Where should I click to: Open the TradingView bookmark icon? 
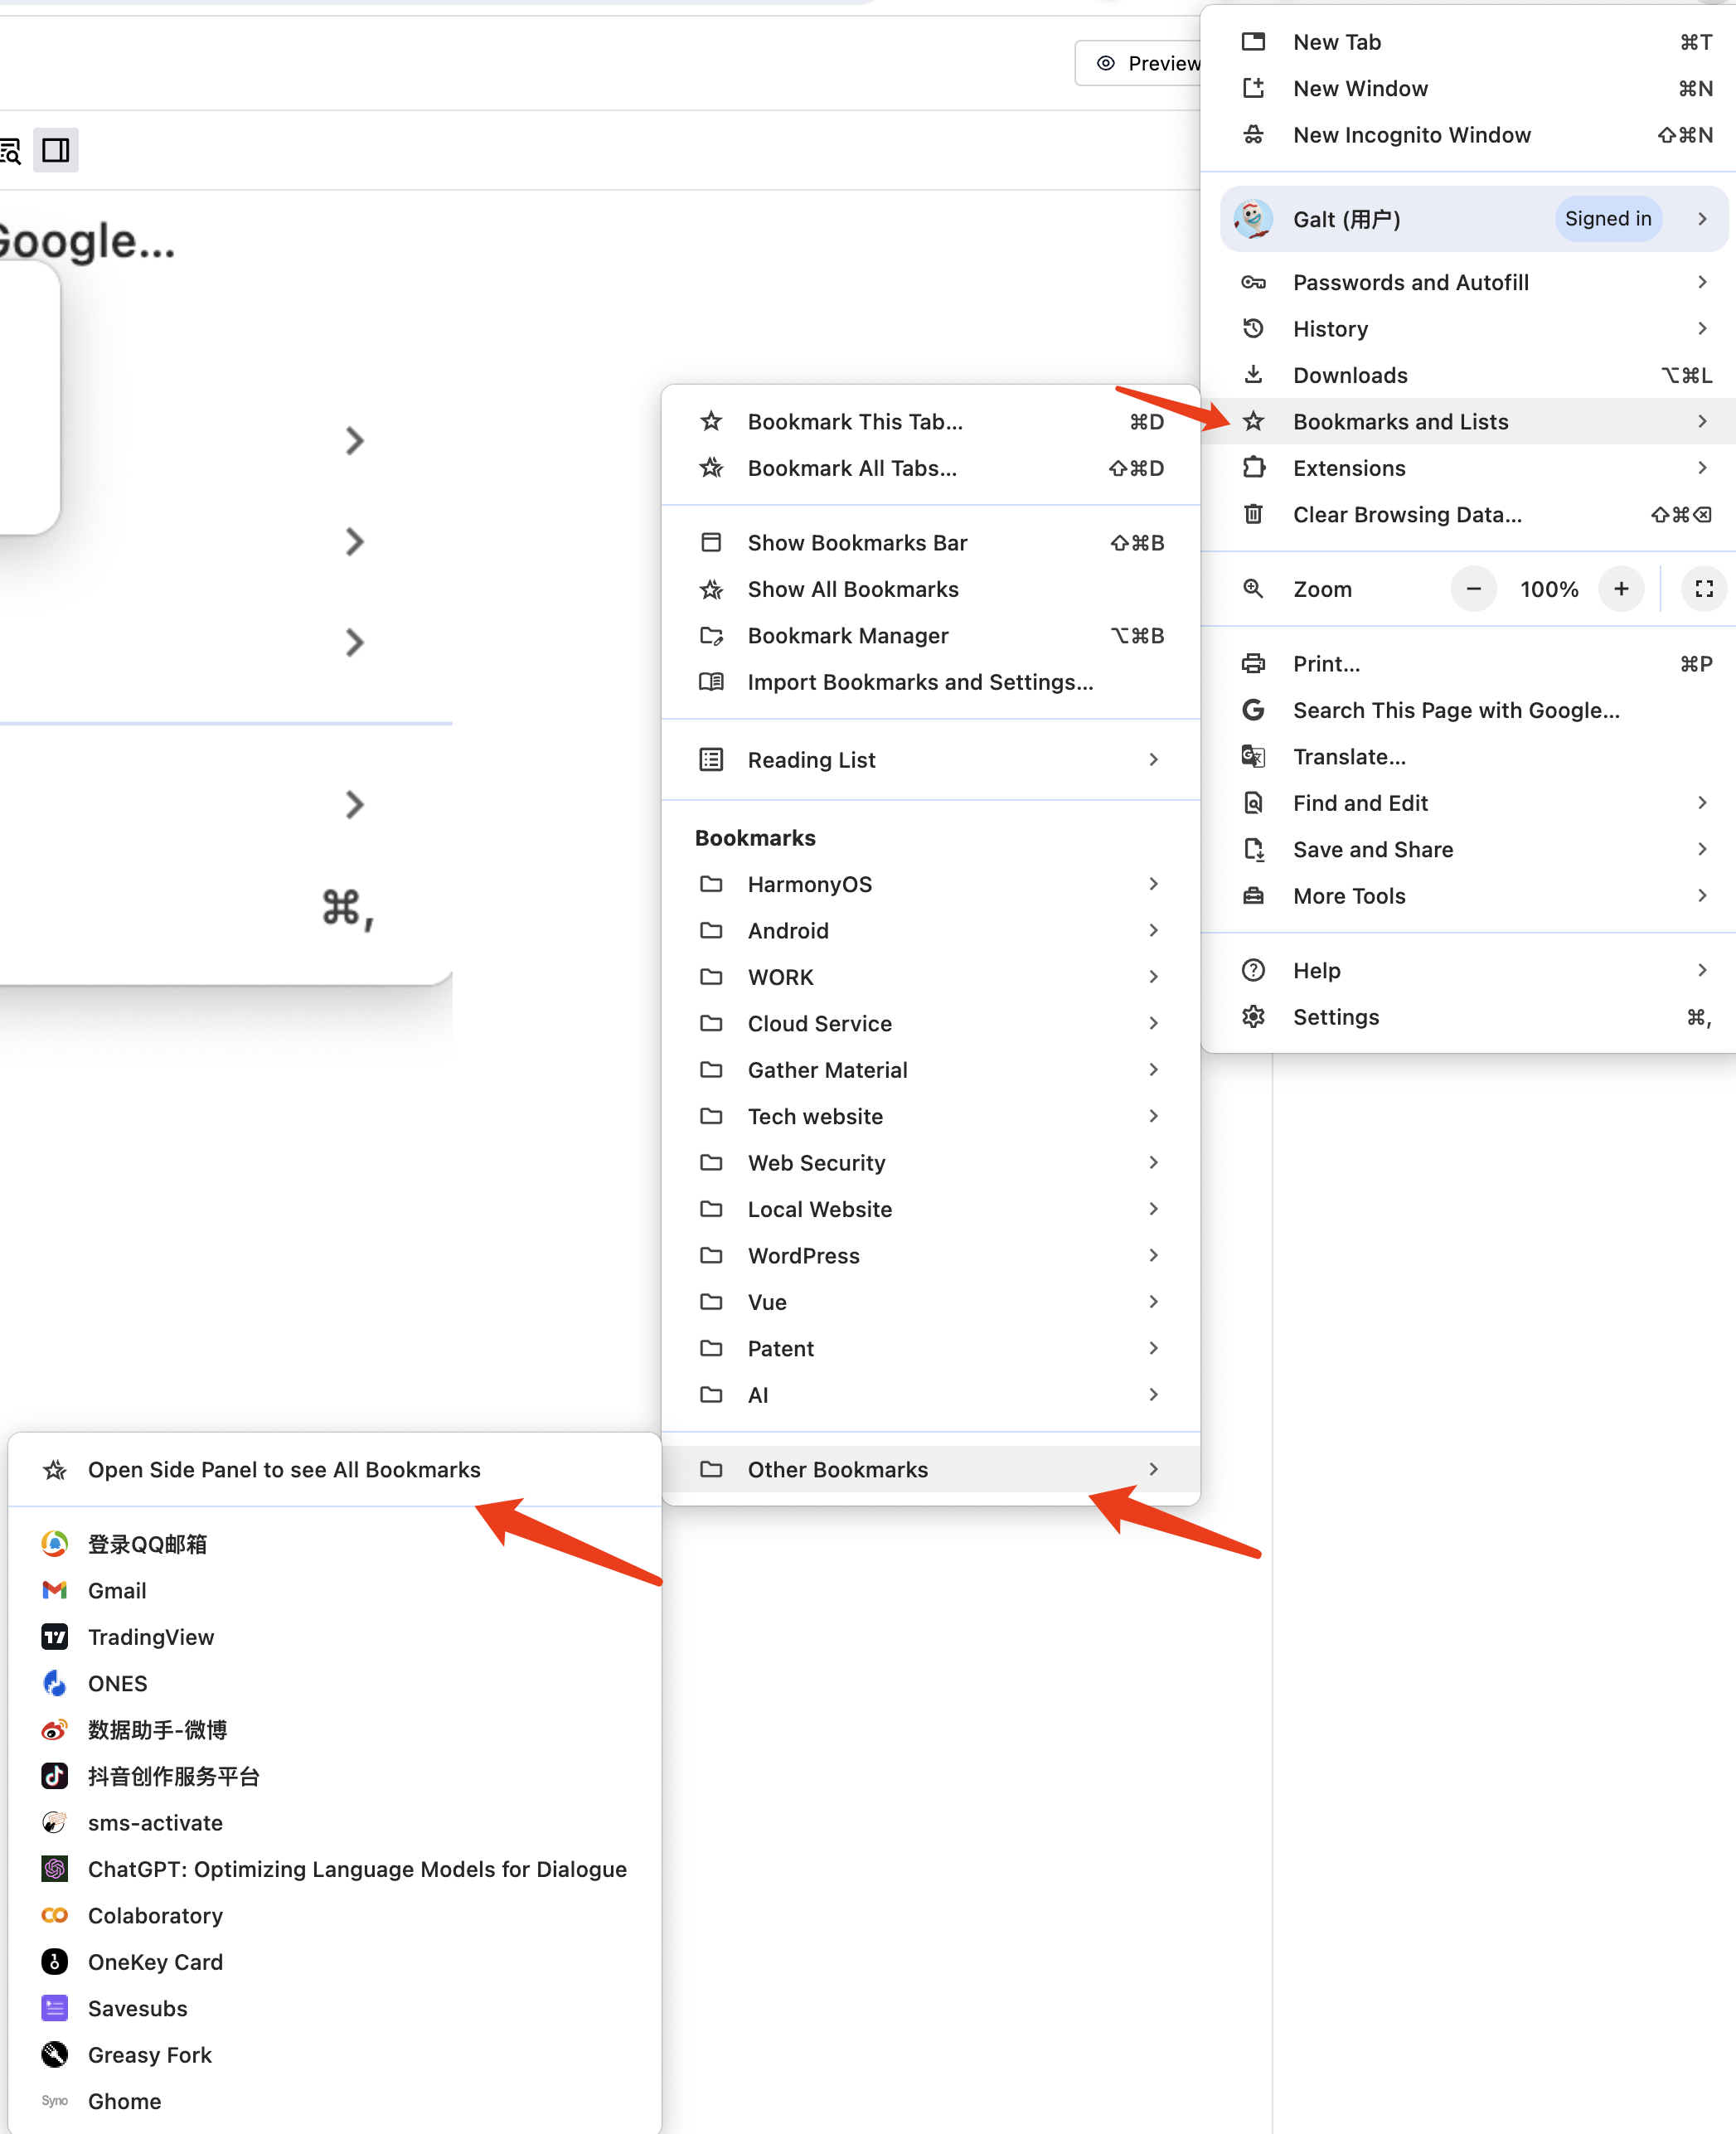(54, 1636)
